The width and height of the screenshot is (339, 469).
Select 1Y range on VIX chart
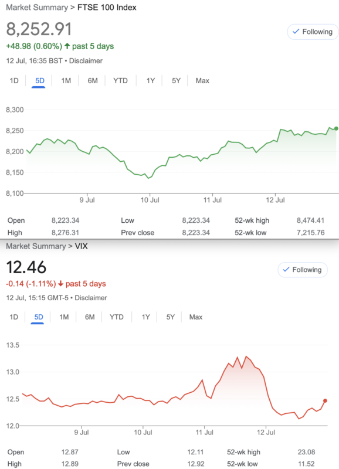pyautogui.click(x=145, y=317)
